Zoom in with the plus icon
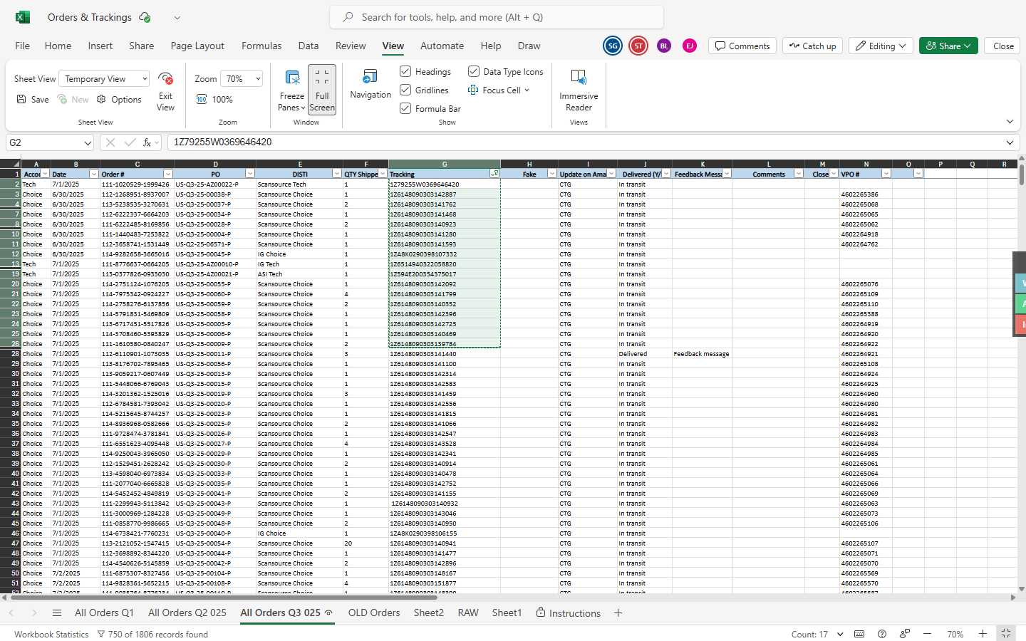Screen dimensions: 1026x641 [983, 634]
